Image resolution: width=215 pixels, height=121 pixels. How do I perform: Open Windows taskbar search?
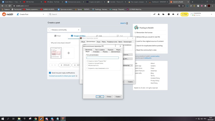[x=8, y=119]
